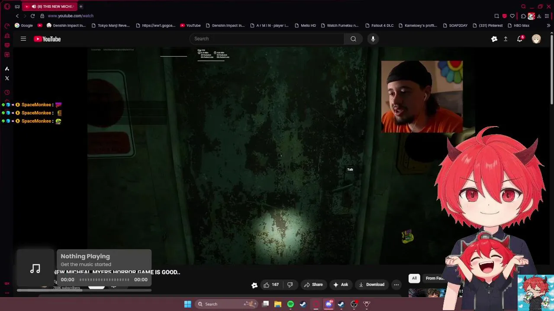Open Kamelowy's profile bookmark

coord(418,25)
